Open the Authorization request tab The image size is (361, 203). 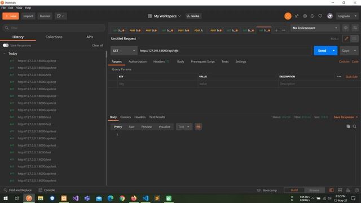click(138, 61)
